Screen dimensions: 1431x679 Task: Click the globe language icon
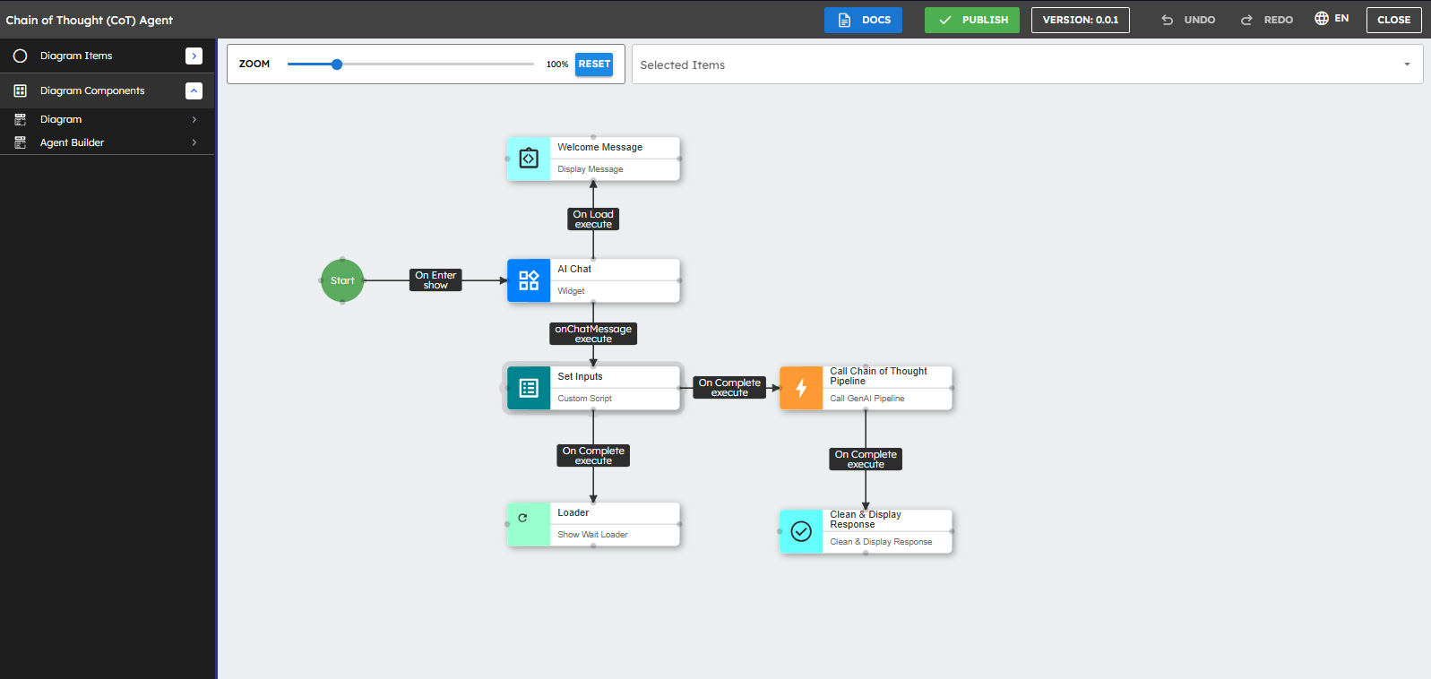point(1322,19)
